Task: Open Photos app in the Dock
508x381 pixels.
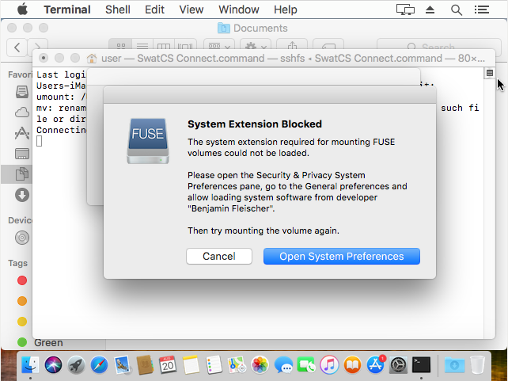Action: [260, 365]
